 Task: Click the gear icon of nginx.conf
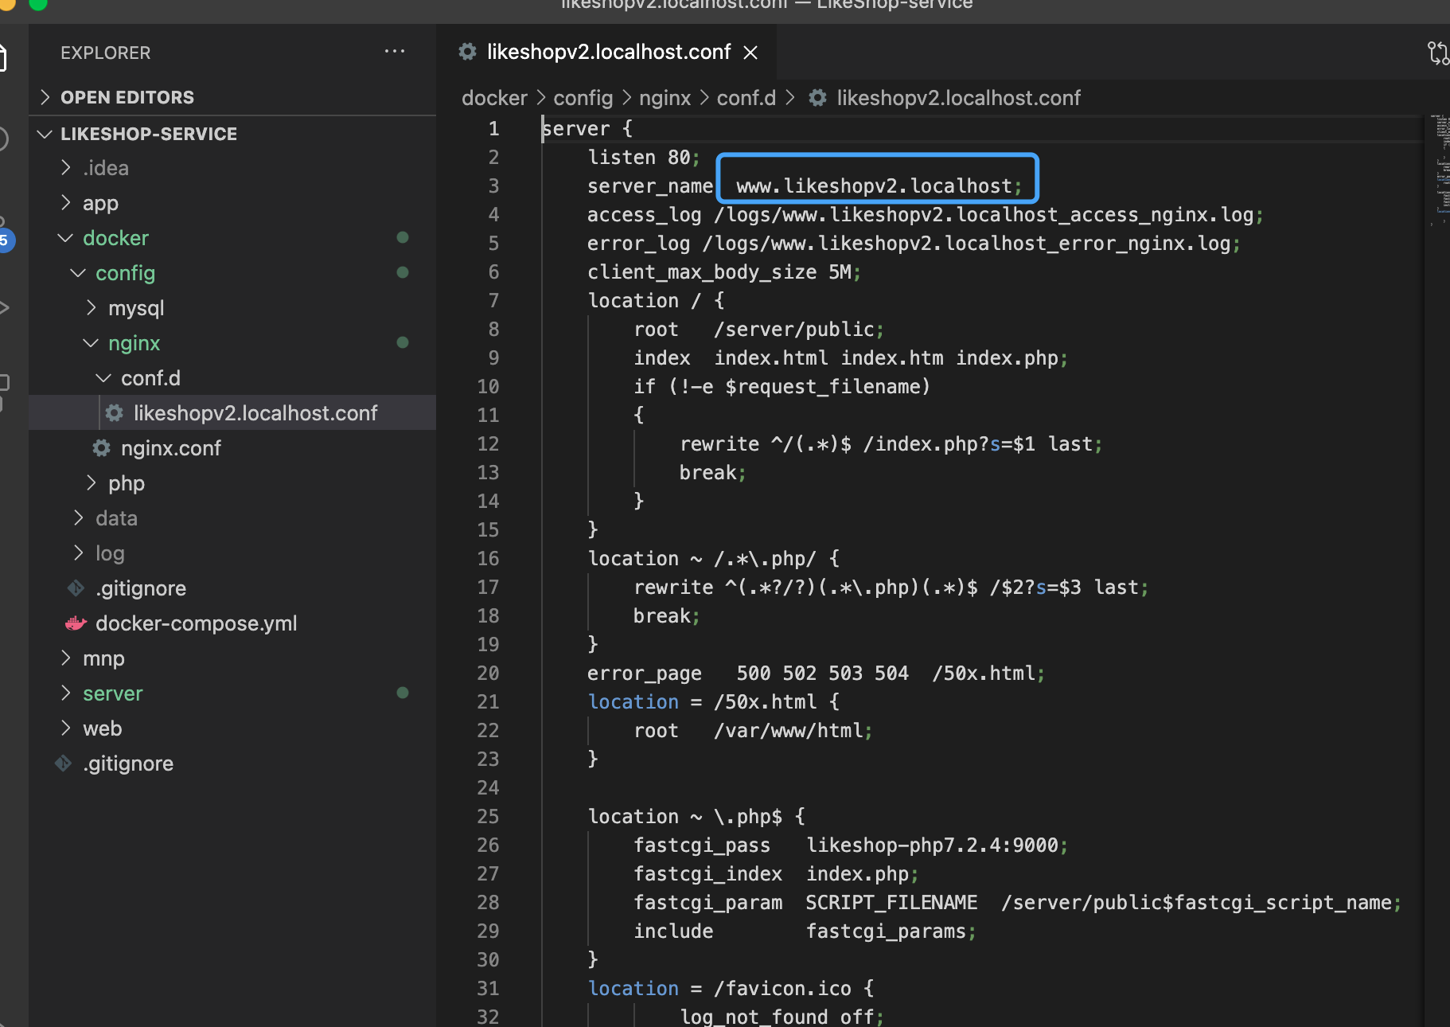(x=101, y=448)
